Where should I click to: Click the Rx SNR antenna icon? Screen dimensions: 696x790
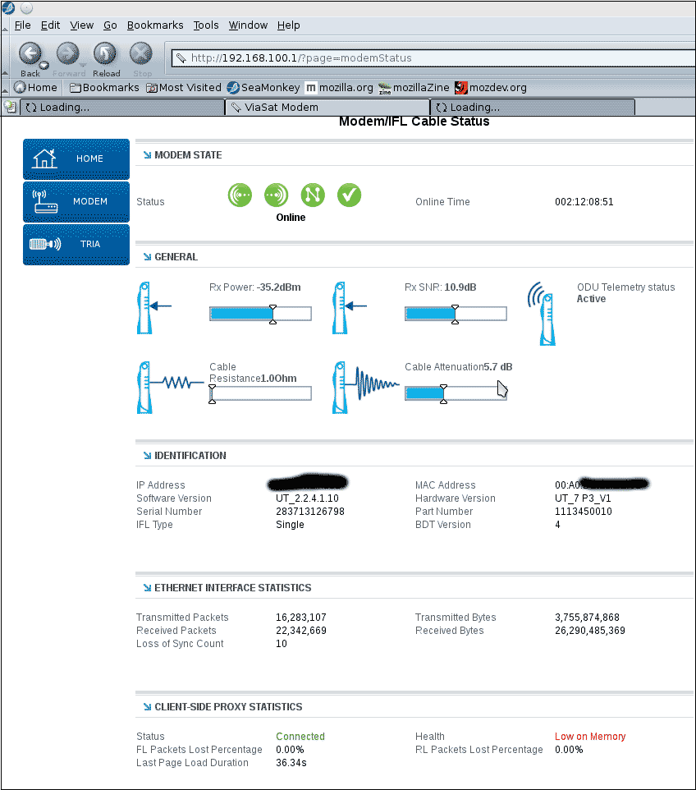tap(349, 308)
